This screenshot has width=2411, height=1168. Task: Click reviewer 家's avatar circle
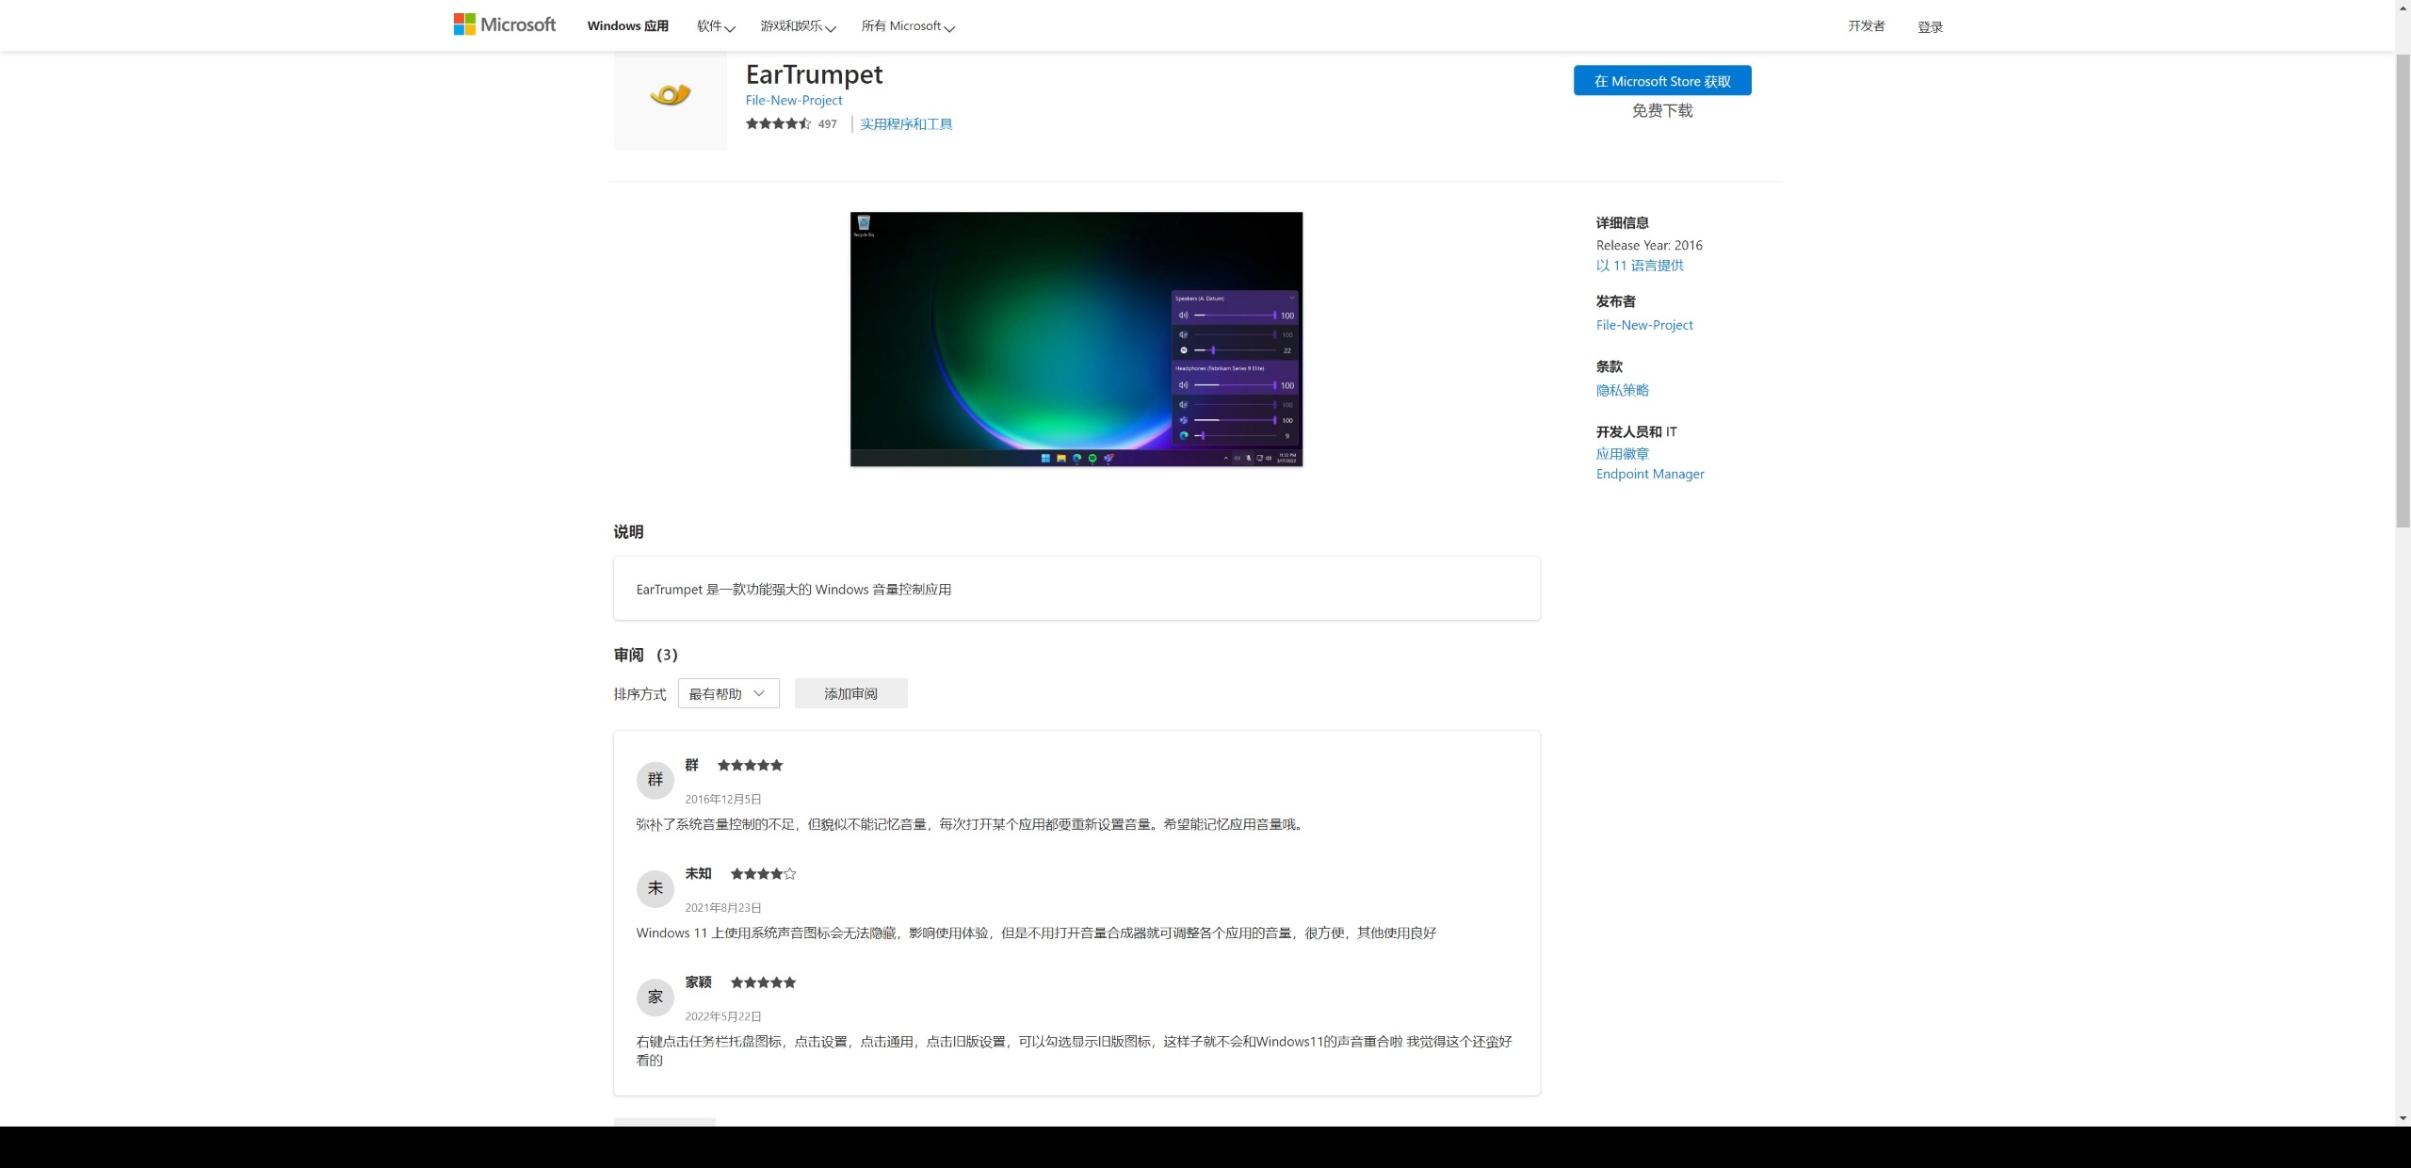click(x=655, y=998)
